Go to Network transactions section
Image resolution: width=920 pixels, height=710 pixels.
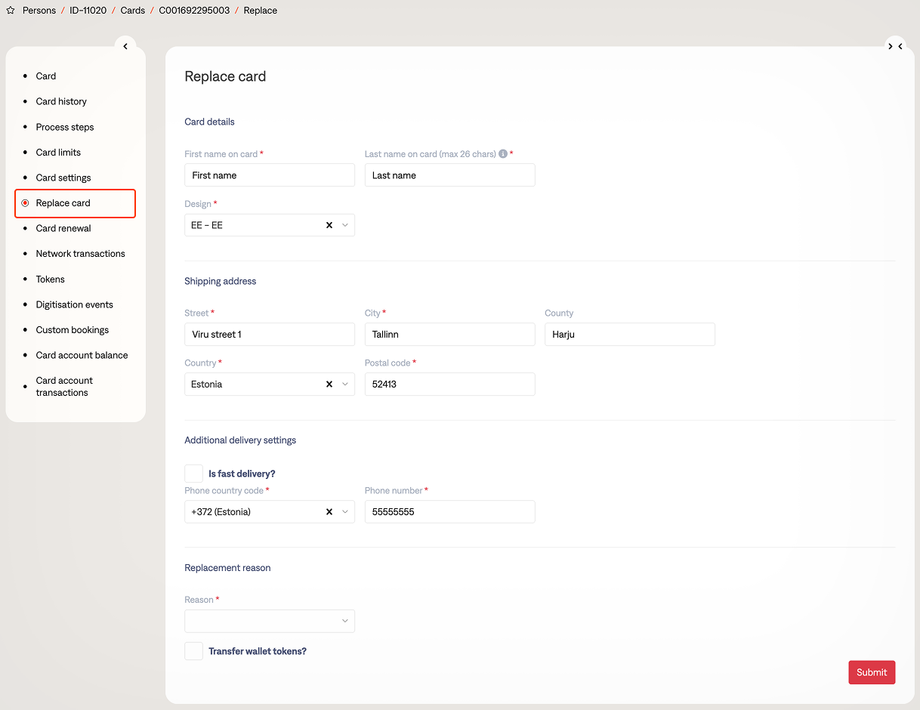[x=80, y=254]
